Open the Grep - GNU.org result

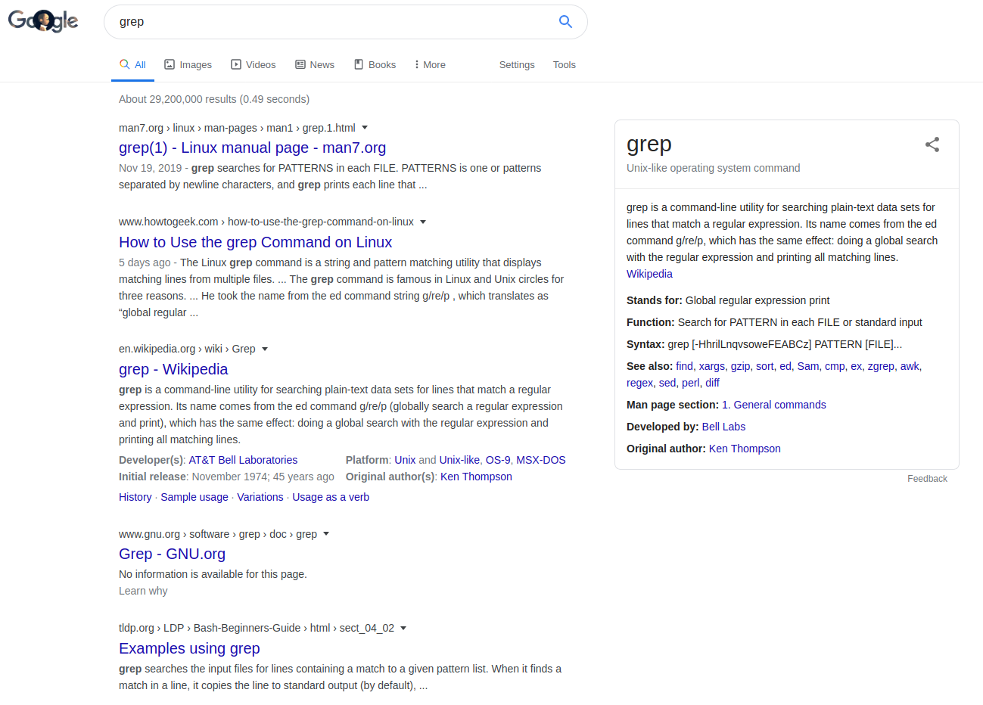coord(172,554)
